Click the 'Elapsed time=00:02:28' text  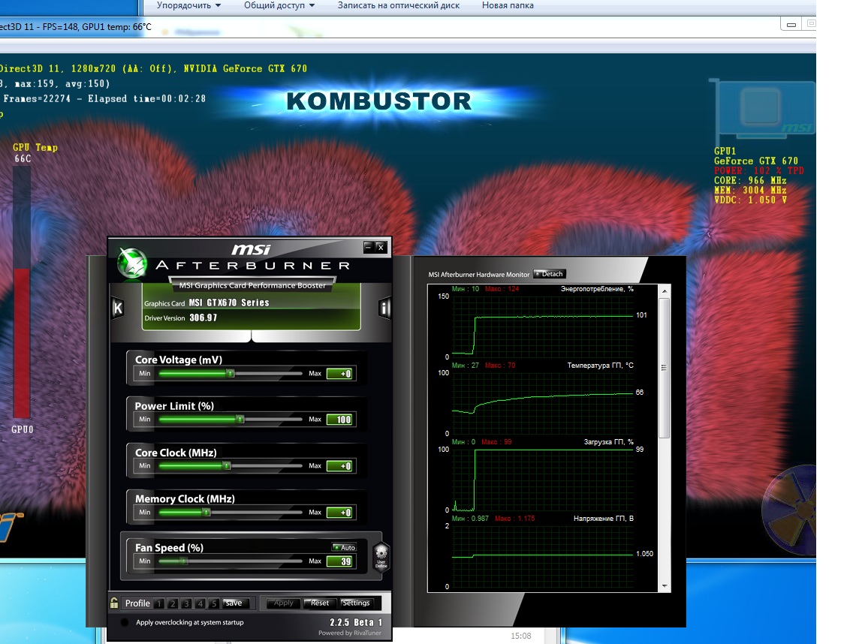146,98
